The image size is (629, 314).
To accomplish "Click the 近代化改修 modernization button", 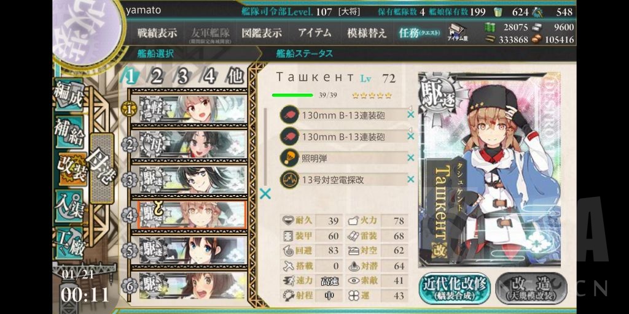I will coord(455,288).
